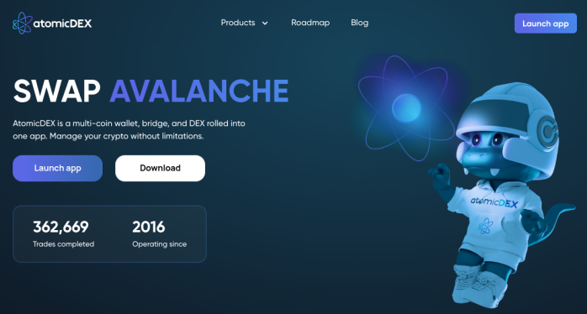Click the atomicDEX logo on the mascot's hoodie

point(494,203)
